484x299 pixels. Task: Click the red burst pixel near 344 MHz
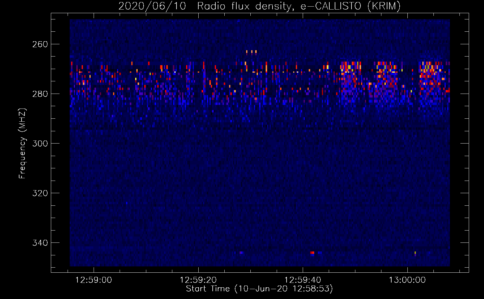[x=312, y=253]
